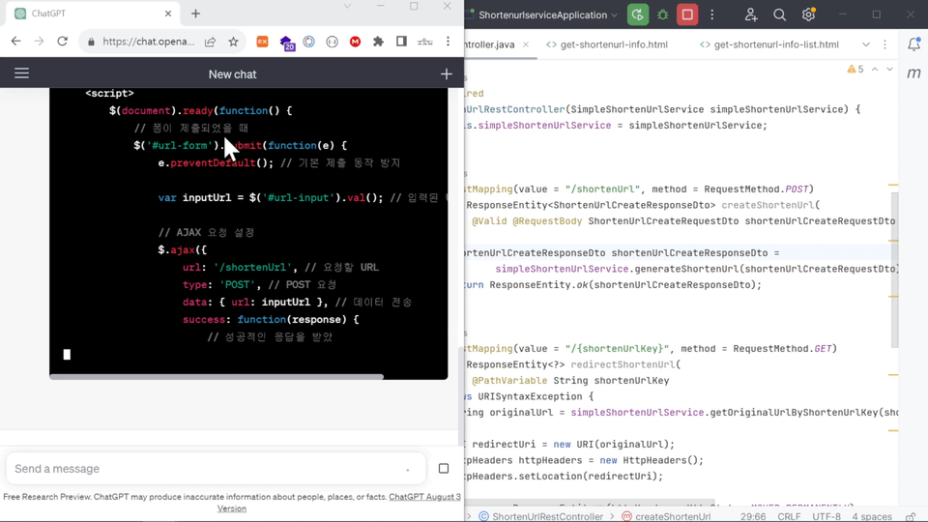Open Search Everywhere magnifier in IDE
Viewport: 928px width, 522px height.
pyautogui.click(x=779, y=14)
